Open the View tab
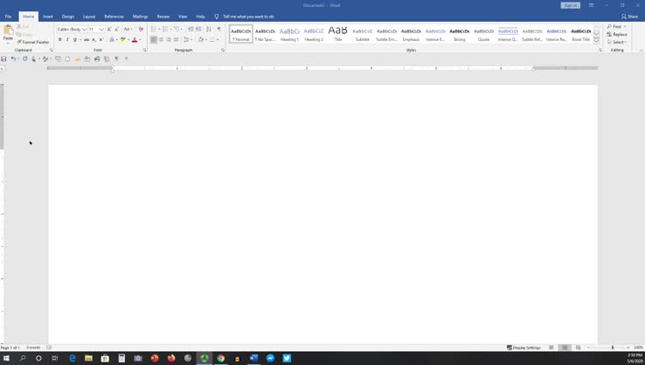The height and width of the screenshot is (365, 645). 183,17
